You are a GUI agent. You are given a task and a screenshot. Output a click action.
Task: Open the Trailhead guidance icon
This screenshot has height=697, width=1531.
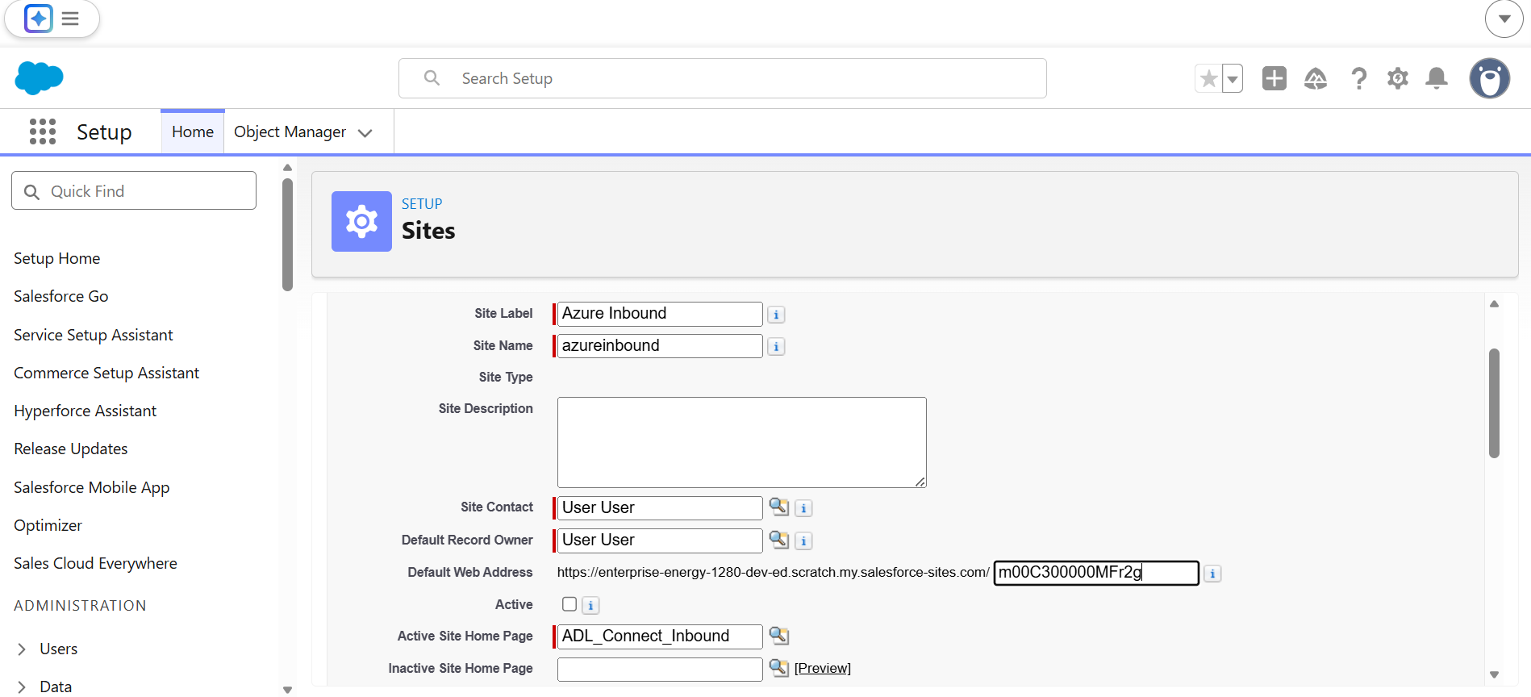[x=1316, y=78]
